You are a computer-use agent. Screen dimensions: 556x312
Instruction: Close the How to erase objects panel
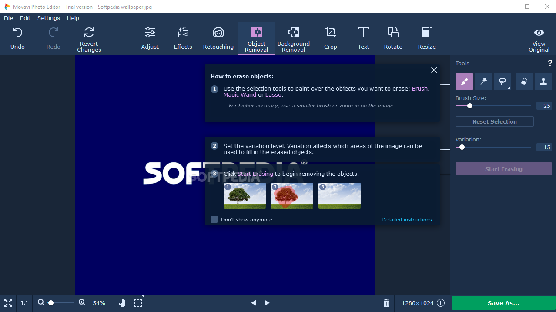pos(434,70)
